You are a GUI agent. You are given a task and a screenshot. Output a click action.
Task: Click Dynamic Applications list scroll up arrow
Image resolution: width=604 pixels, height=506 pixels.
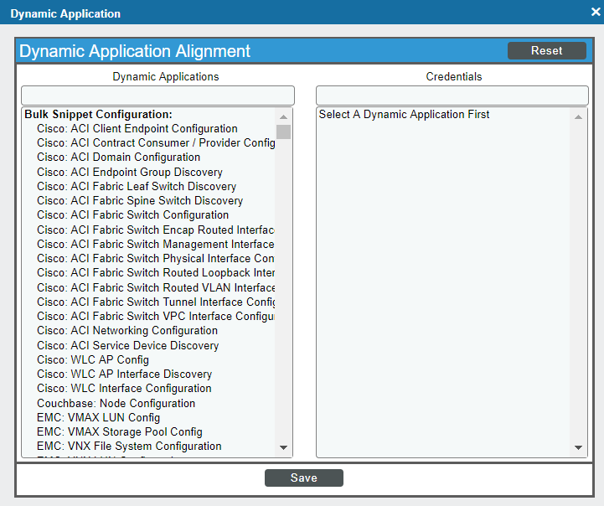(x=283, y=116)
